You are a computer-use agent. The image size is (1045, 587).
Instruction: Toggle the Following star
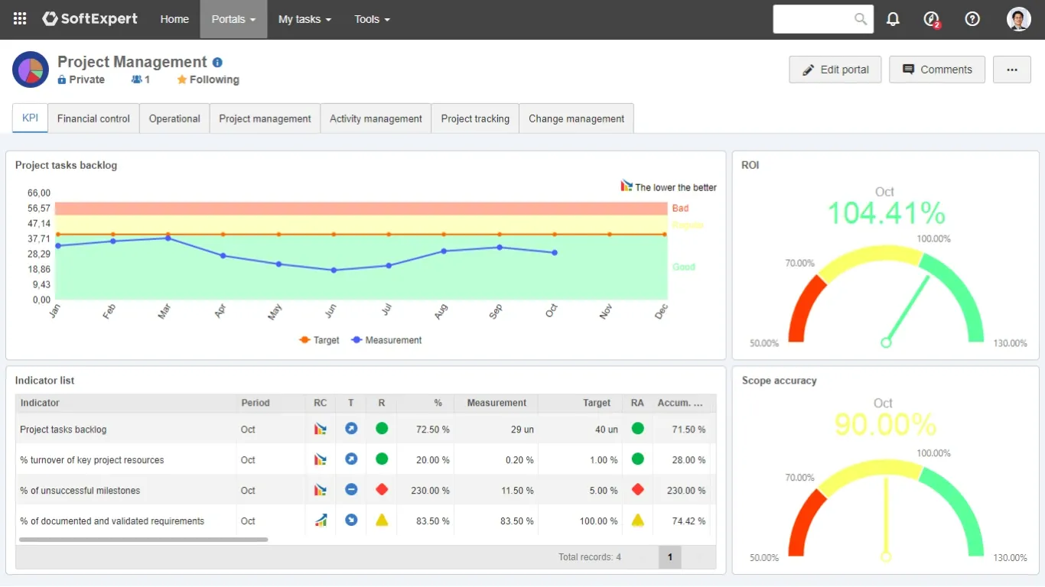[x=182, y=79]
